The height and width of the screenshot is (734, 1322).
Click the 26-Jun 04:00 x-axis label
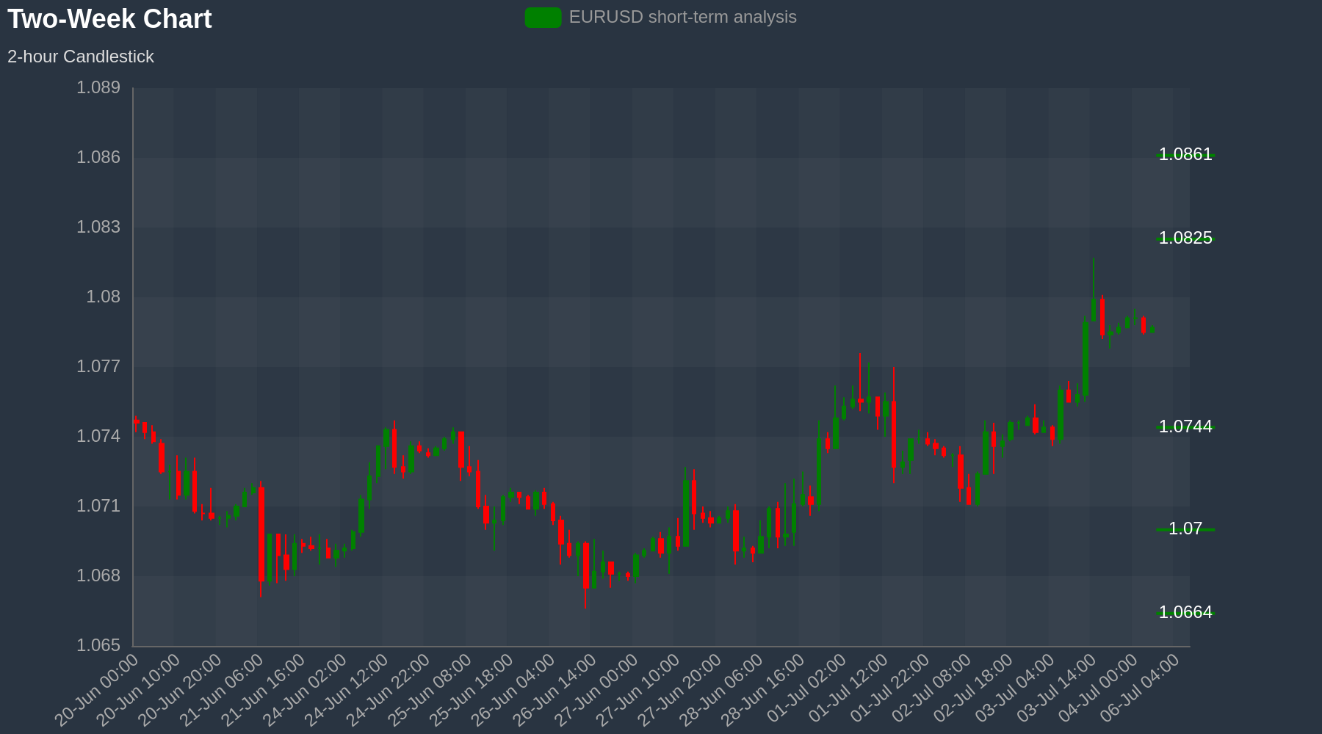513,691
